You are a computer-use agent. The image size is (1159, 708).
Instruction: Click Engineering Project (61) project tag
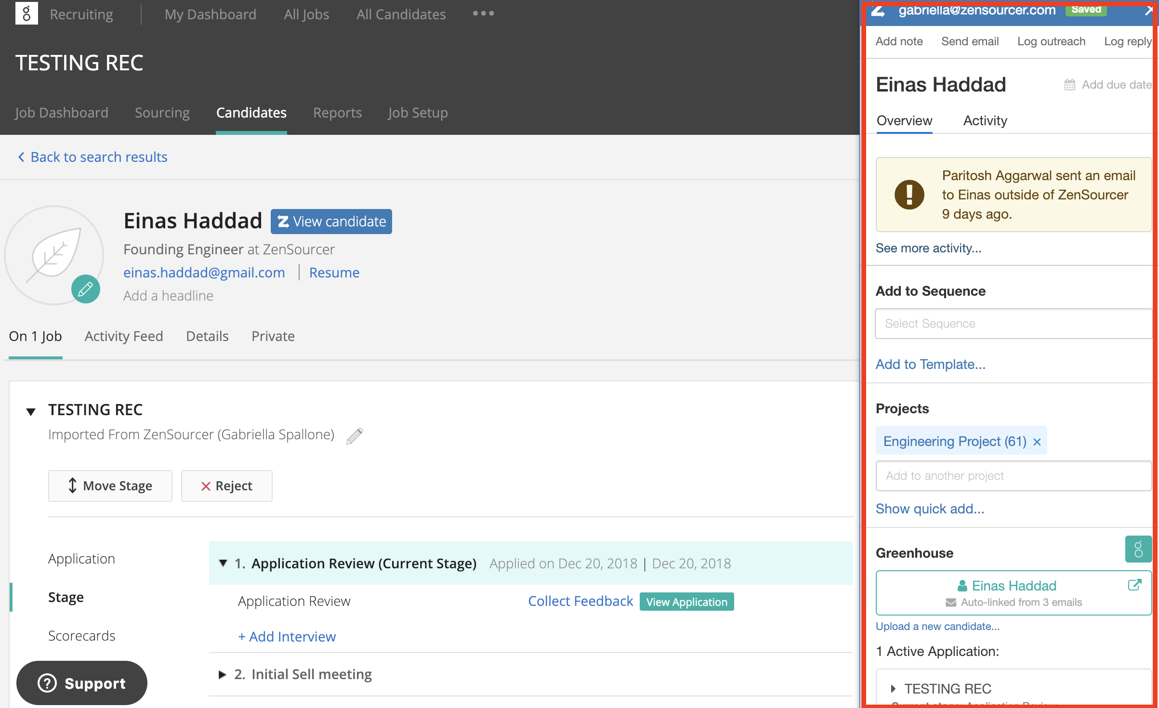click(955, 441)
